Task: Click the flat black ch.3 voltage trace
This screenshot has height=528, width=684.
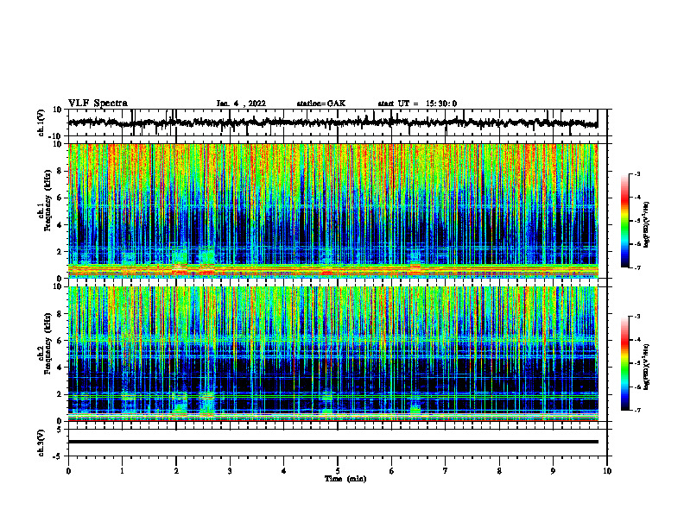Action: coord(333,442)
